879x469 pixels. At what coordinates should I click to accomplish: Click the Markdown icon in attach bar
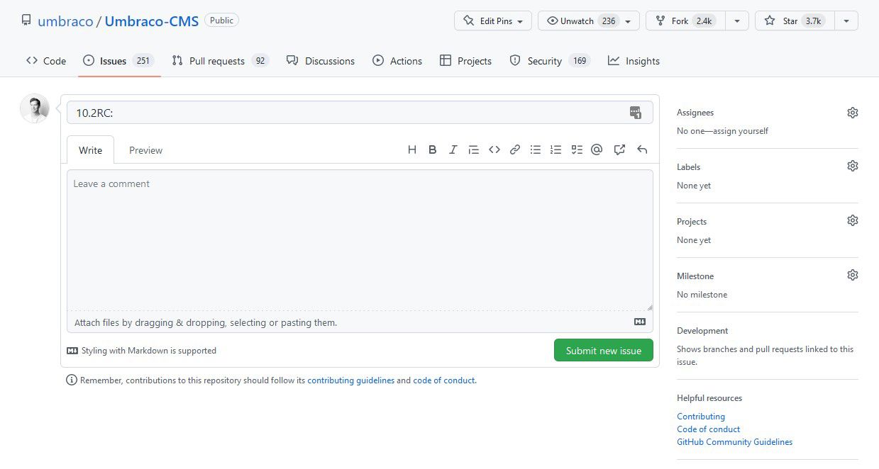tap(640, 322)
